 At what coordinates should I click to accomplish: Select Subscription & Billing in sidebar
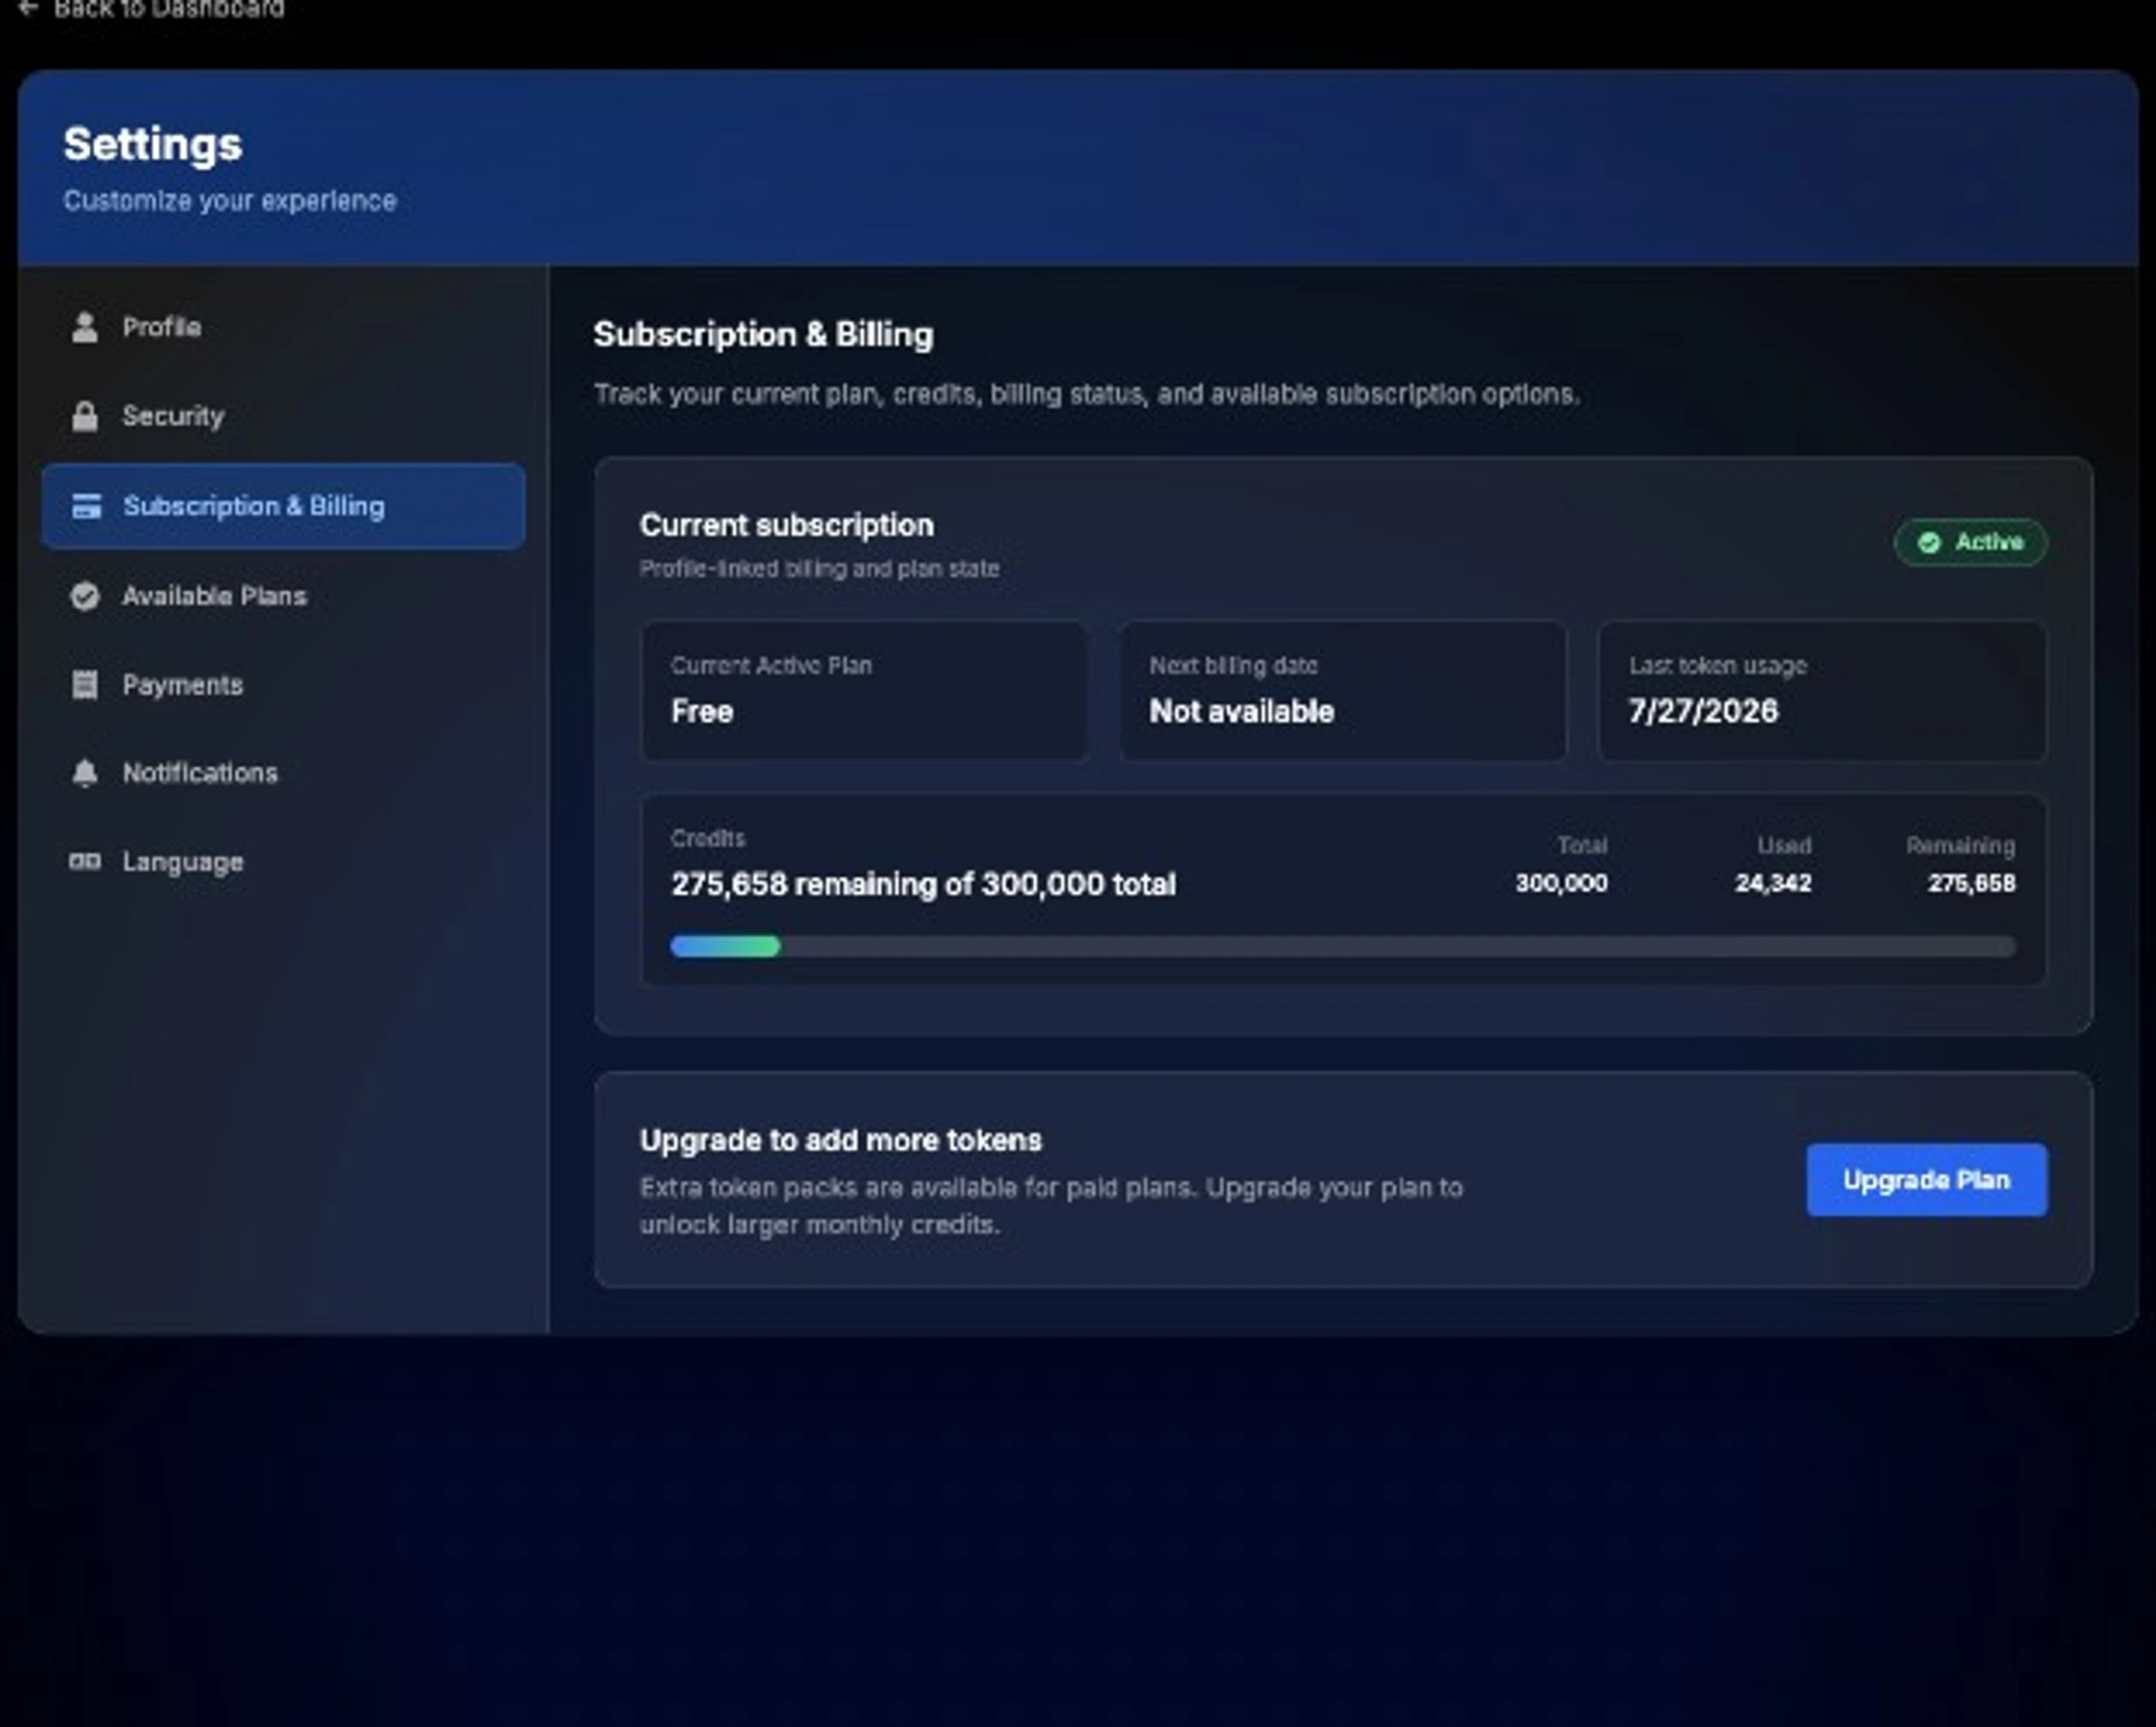[283, 506]
